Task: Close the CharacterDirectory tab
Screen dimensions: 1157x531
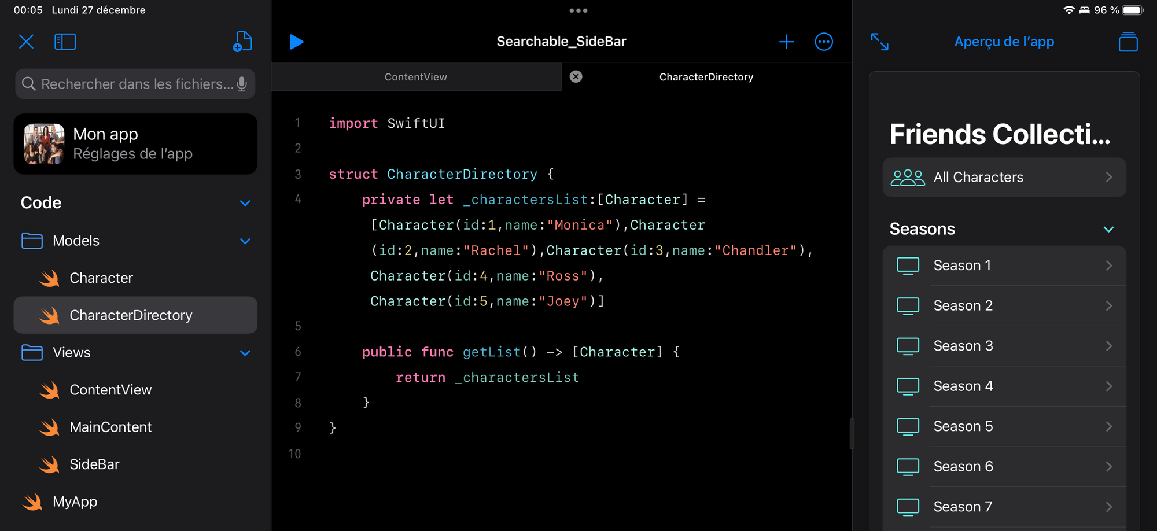Action: [576, 77]
